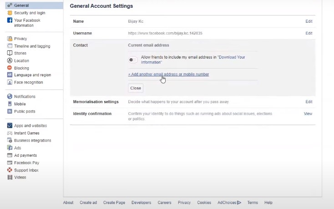
Task: Click the Security and login shield icon
Action: (x=10, y=13)
